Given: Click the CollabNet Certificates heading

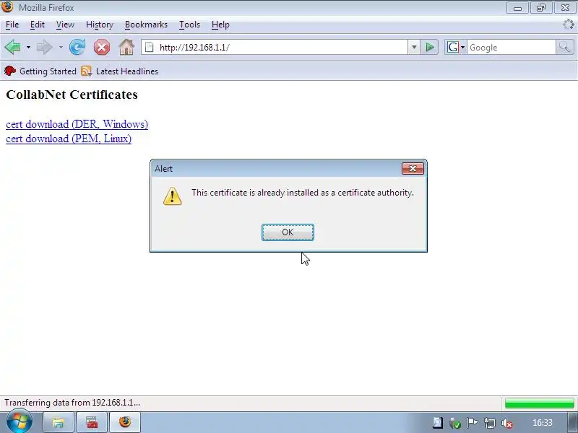Looking at the screenshot, I should point(72,95).
